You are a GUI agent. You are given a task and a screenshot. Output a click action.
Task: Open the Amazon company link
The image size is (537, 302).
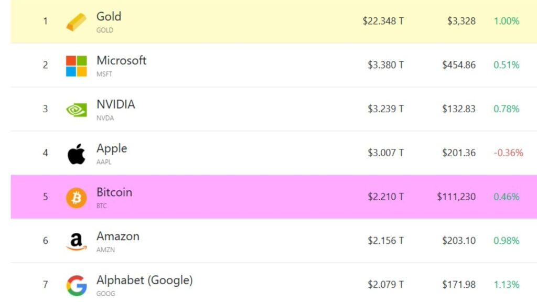tap(118, 236)
